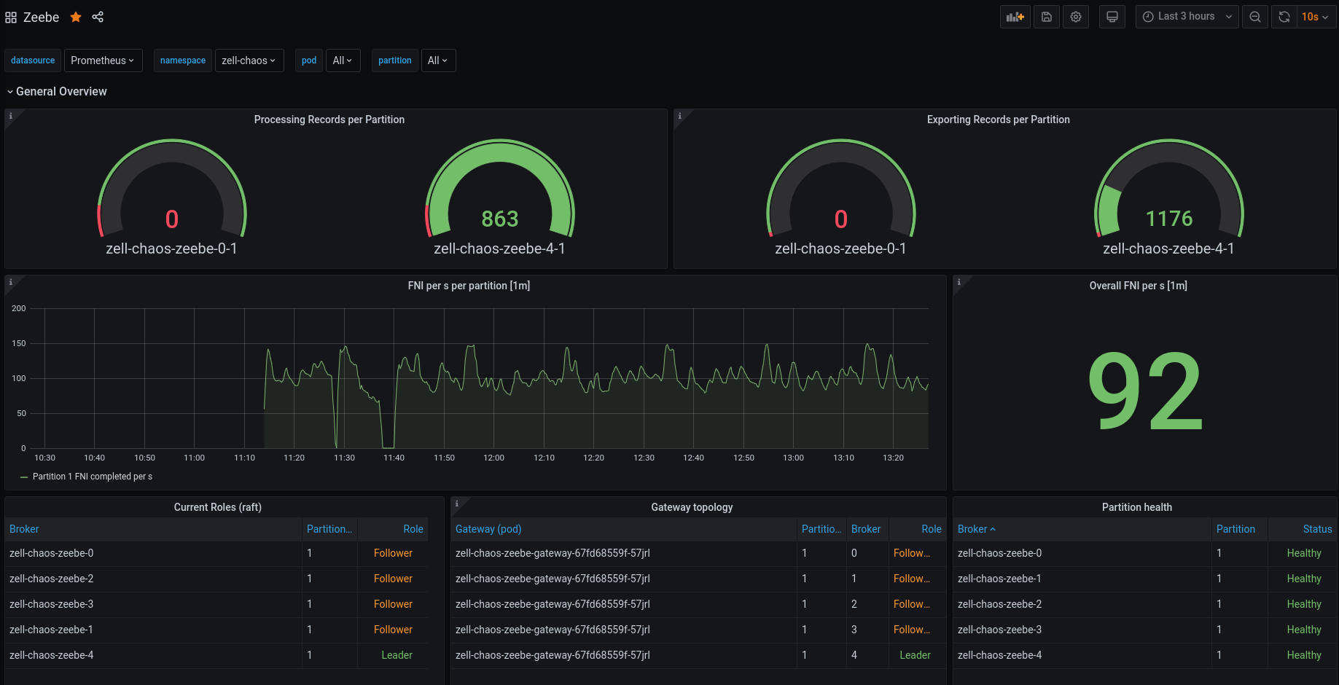The height and width of the screenshot is (685, 1339).
Task: Toggle the favorite star for Zeebe dashboard
Action: point(76,17)
